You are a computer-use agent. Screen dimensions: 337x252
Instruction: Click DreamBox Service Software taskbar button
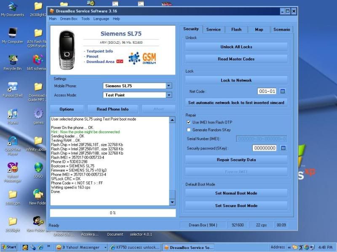tap(189, 247)
